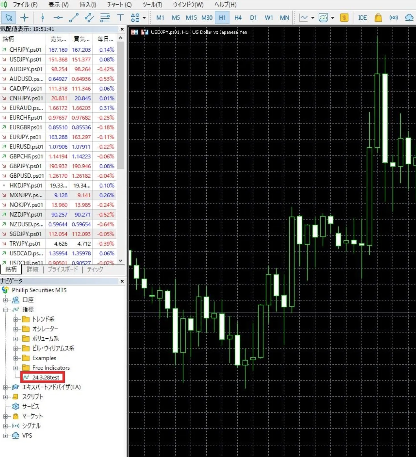Select the vertical line drawing tool
The width and height of the screenshot is (416, 457).
click(43, 18)
